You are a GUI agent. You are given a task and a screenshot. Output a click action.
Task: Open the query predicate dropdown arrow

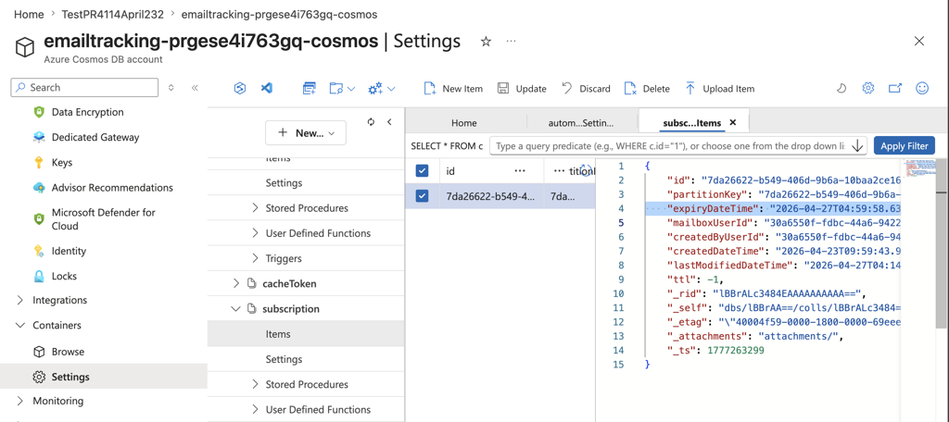tap(857, 145)
